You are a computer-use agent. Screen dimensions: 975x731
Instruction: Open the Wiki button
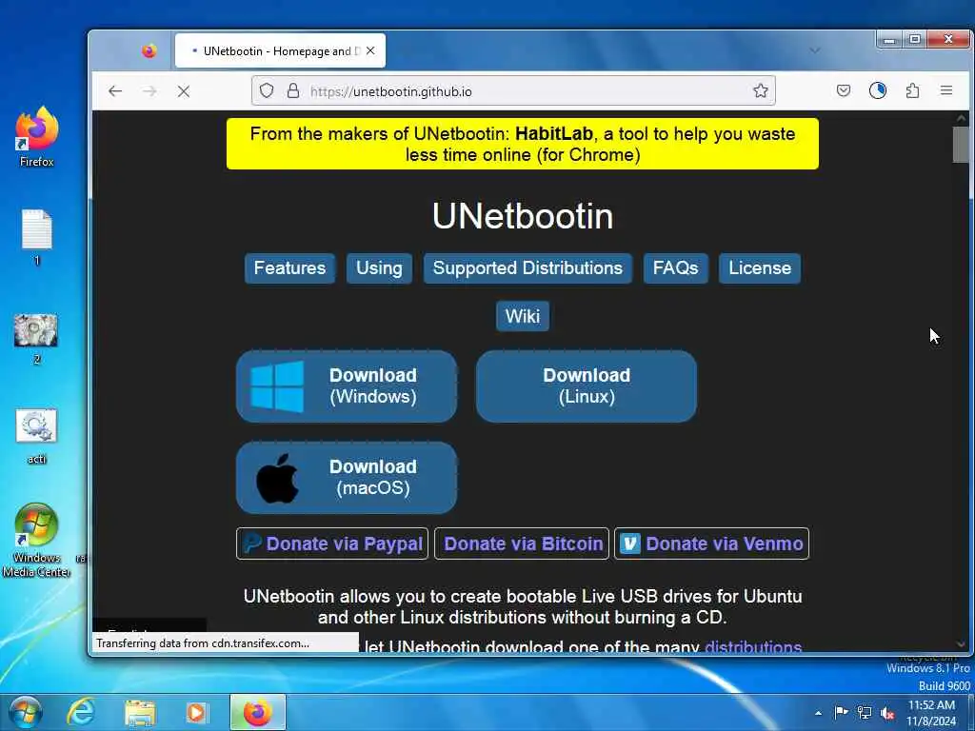pos(523,316)
